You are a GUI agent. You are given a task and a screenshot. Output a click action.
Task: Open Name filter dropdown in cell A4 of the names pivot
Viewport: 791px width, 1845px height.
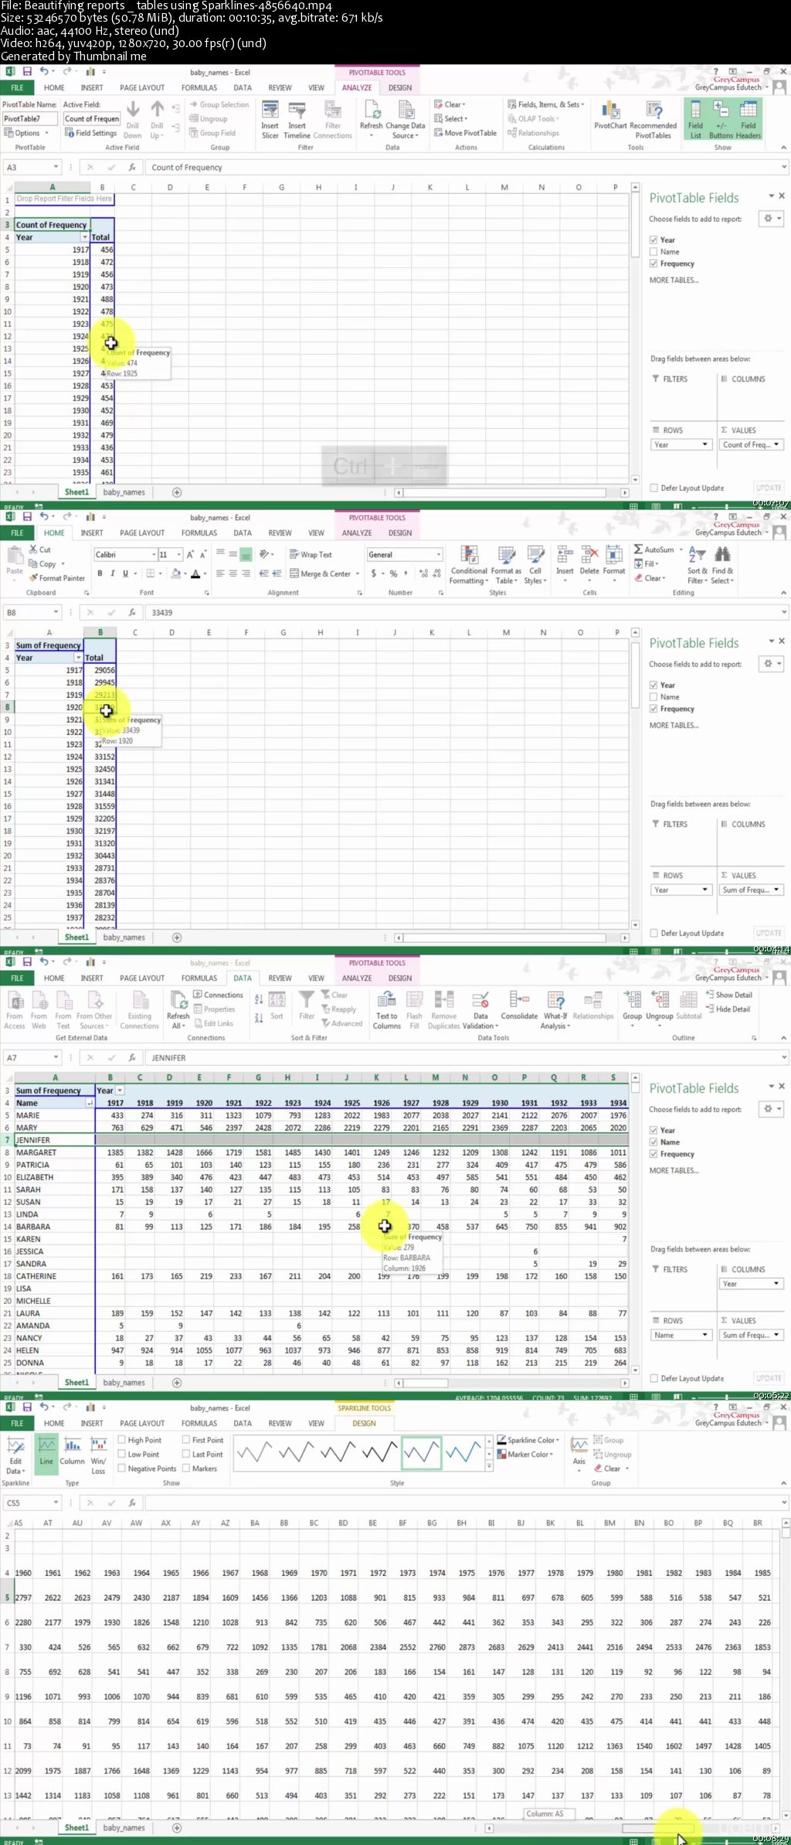point(90,1103)
